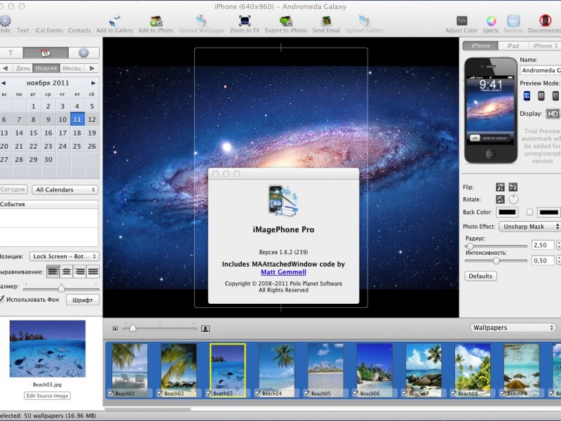Switch to the iPhone device tab
Viewport: 561px width, 421px height.
[x=480, y=46]
